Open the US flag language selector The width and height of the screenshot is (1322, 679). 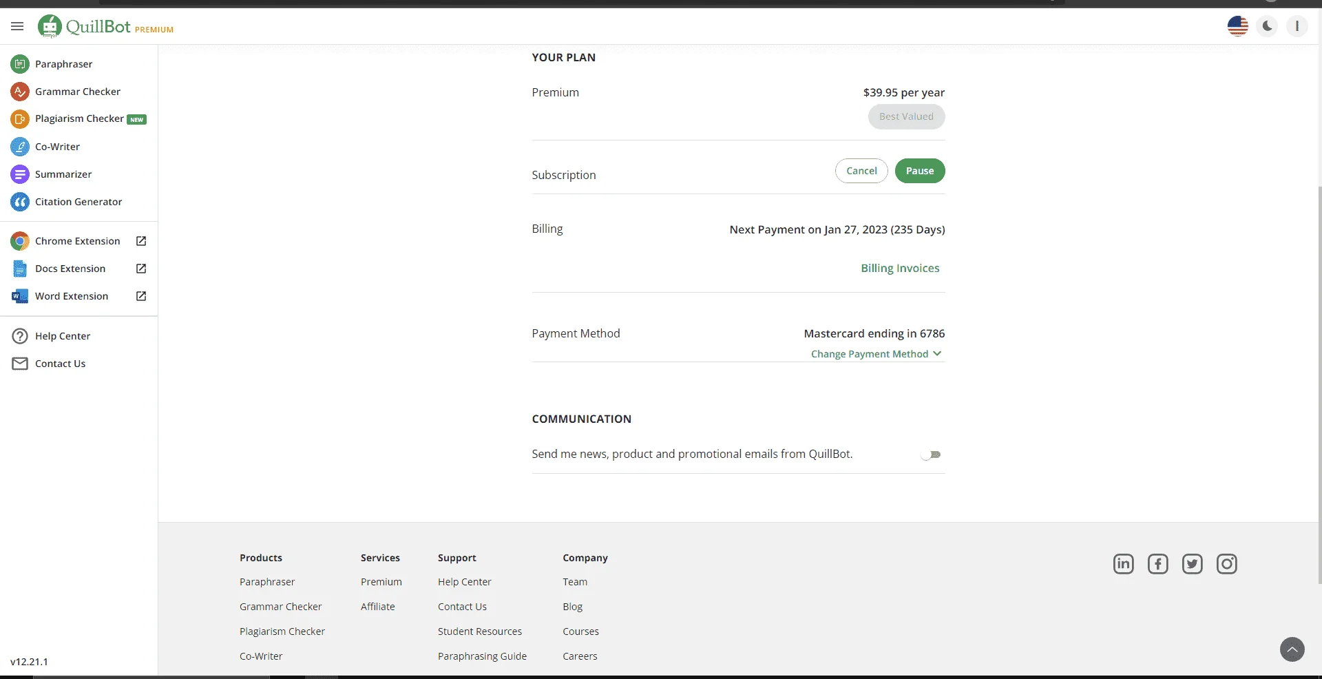(1237, 26)
